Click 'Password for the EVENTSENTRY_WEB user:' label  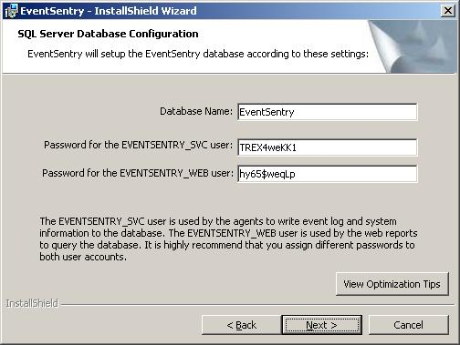[138, 173]
